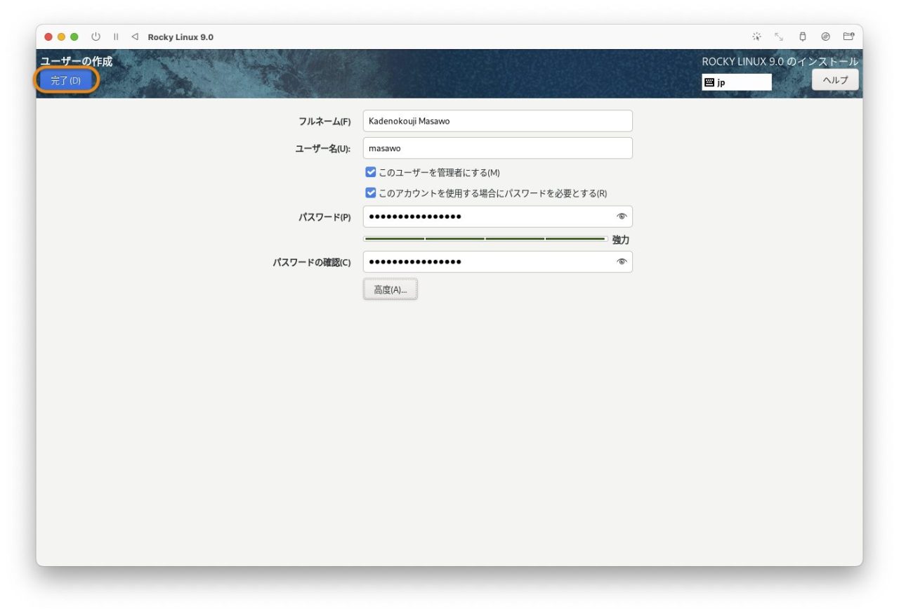Click the masawo username field
899x614 pixels.
(x=497, y=148)
